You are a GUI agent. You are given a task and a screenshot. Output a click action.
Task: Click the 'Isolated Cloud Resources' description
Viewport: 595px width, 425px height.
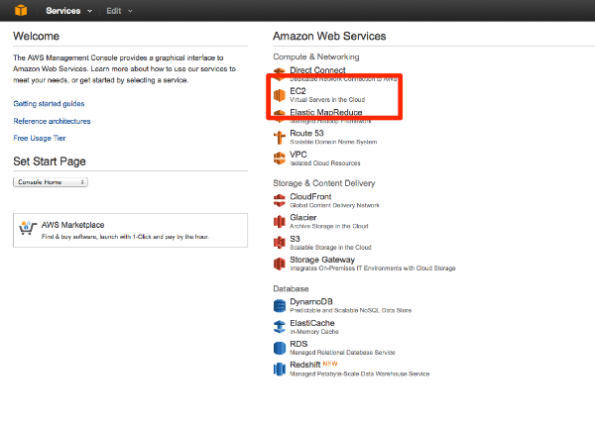325,163
